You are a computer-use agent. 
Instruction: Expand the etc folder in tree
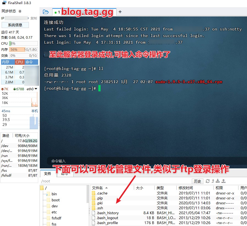[x=54, y=212]
